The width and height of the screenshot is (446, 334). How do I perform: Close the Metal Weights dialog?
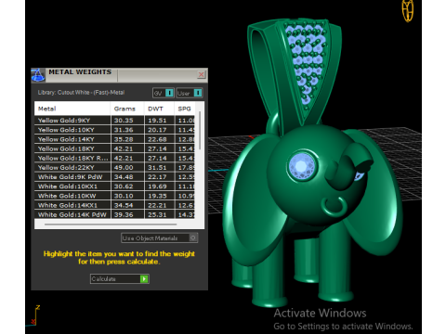pyautogui.click(x=202, y=74)
